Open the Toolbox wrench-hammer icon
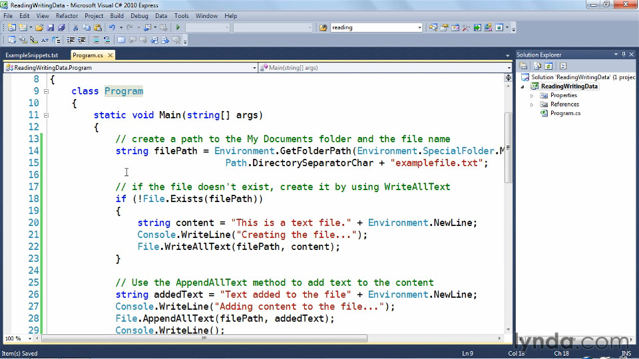The height and width of the screenshot is (359, 639). coord(466,28)
